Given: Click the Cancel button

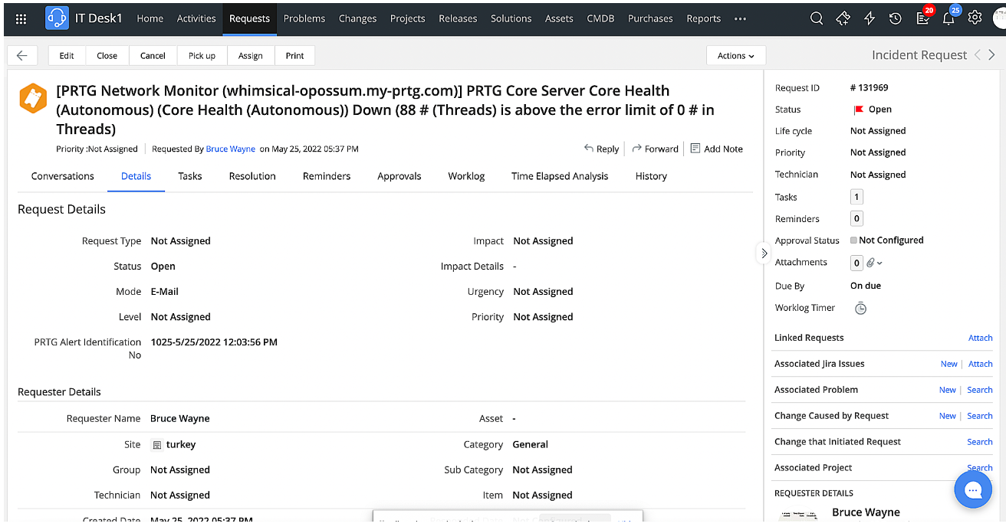Looking at the screenshot, I should (153, 55).
